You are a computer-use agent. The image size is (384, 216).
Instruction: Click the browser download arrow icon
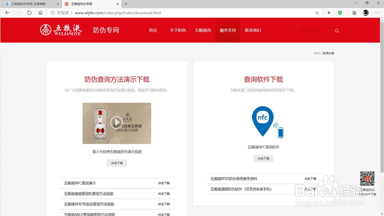[x=329, y=13]
